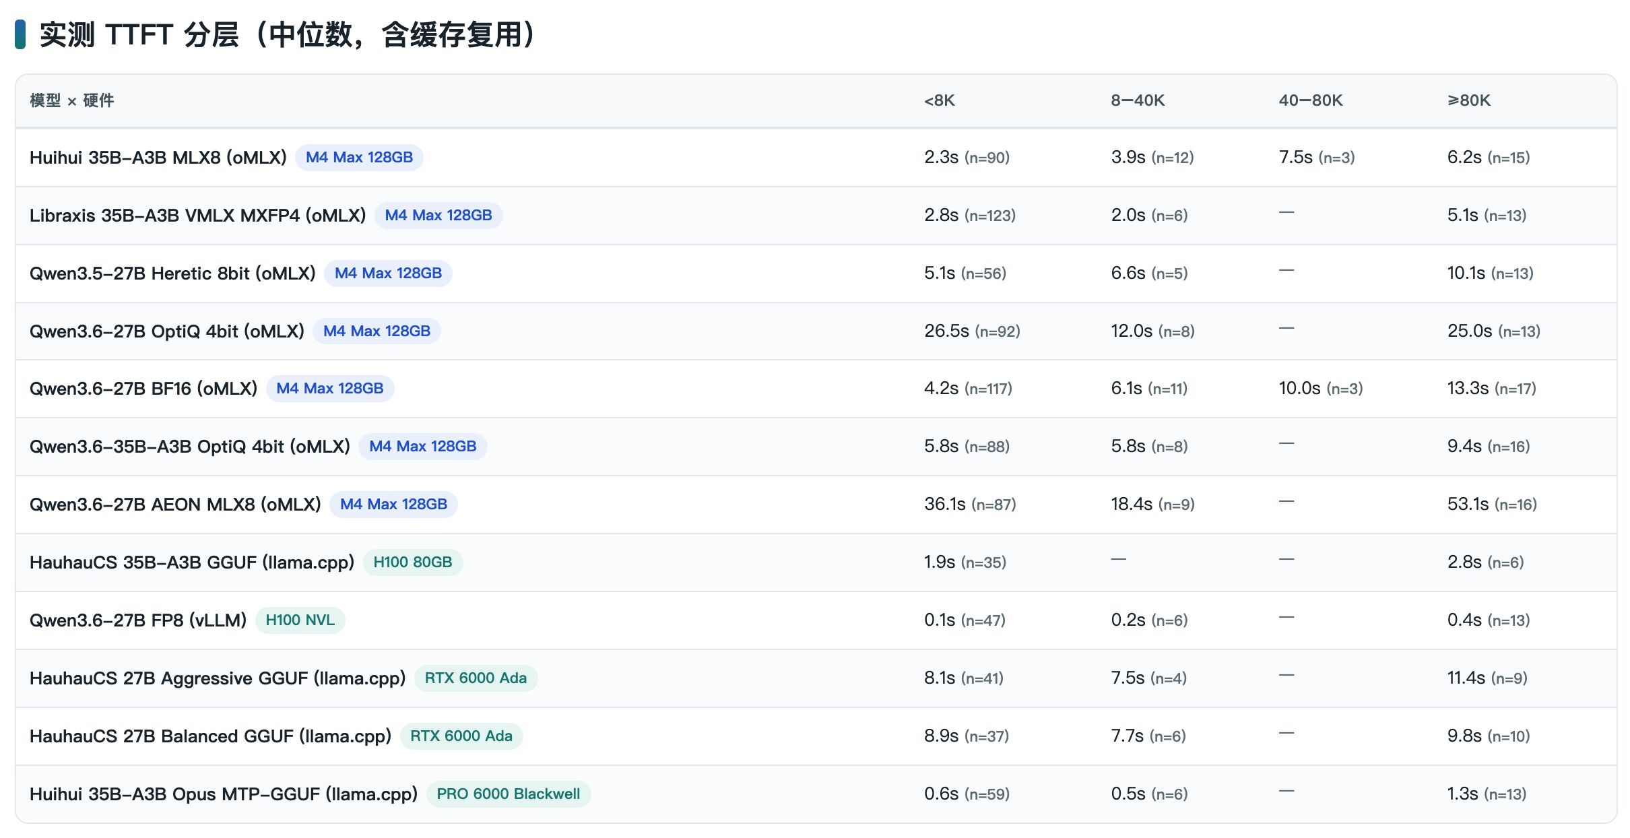Click the value "5.8s (n=88)"
The image size is (1630, 838).
tap(967, 447)
